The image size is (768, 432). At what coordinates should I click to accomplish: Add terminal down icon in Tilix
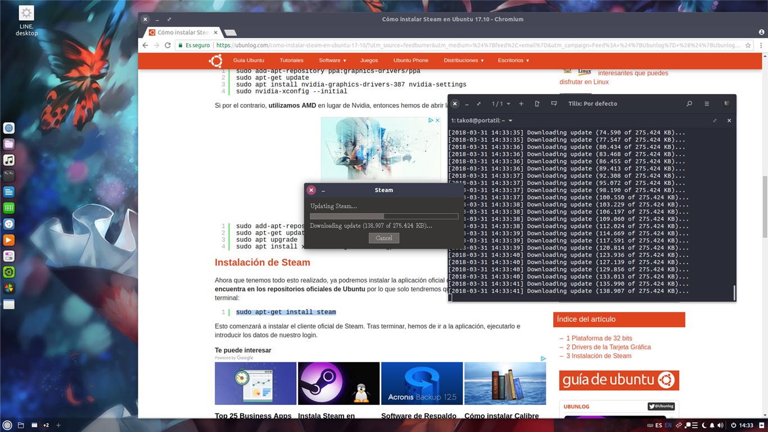click(554, 103)
